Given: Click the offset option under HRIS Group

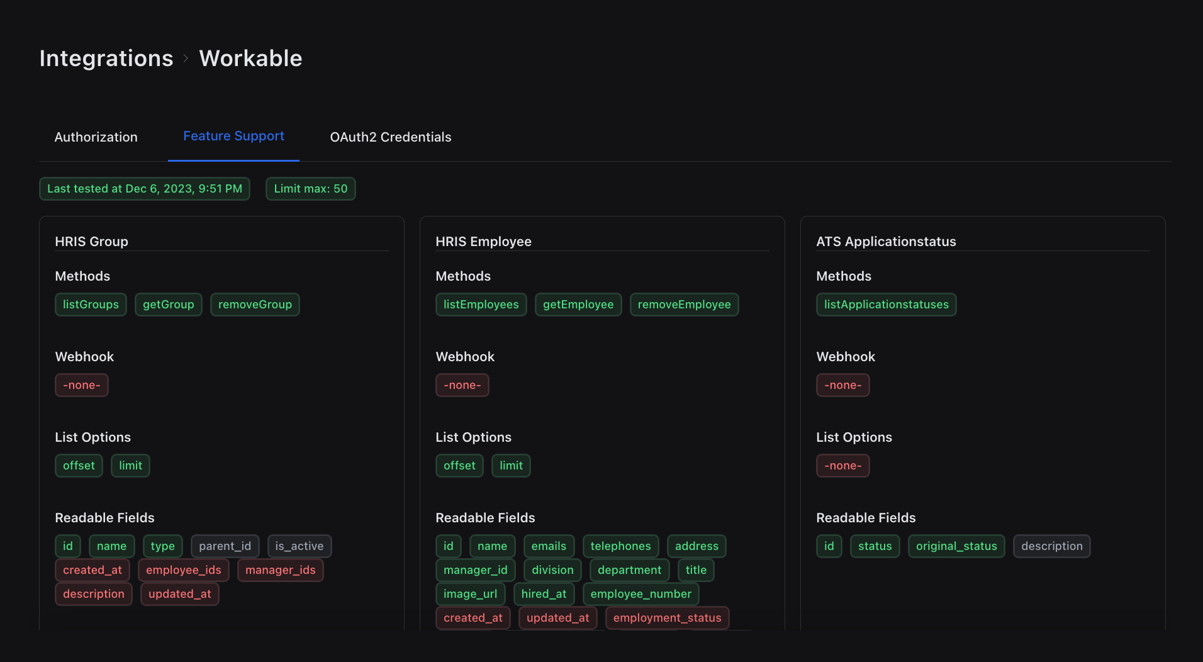Looking at the screenshot, I should point(79,465).
